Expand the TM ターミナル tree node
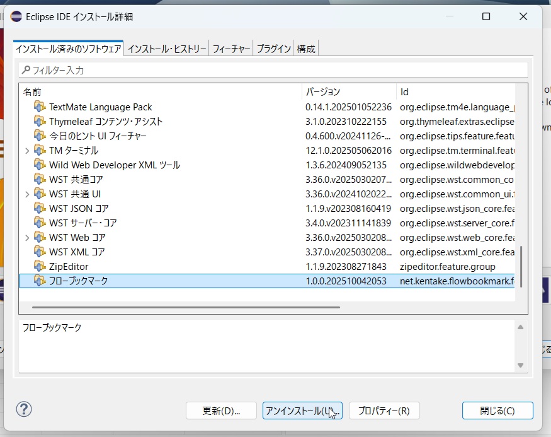551x437 pixels. coord(26,151)
